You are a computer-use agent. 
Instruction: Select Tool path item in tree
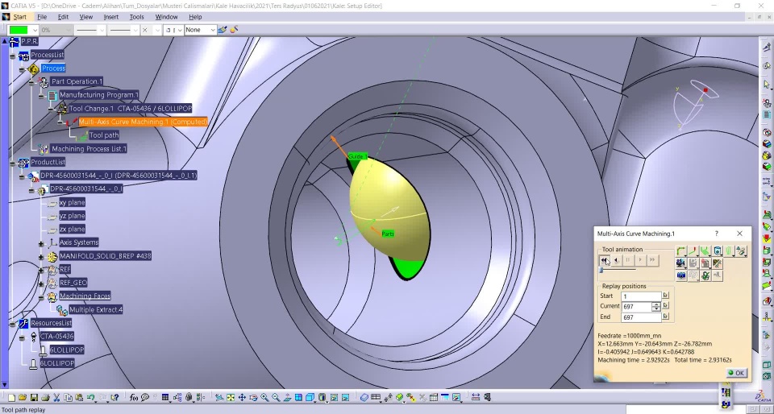104,135
